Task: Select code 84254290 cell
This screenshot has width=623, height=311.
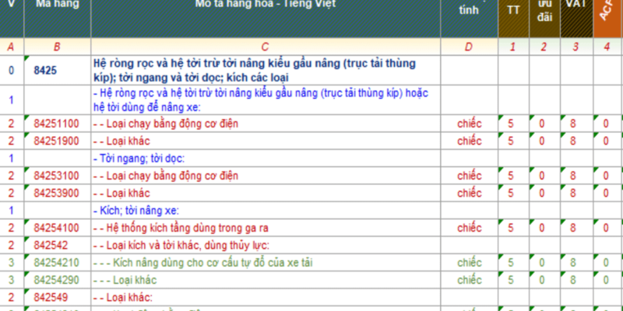Action: (x=56, y=280)
